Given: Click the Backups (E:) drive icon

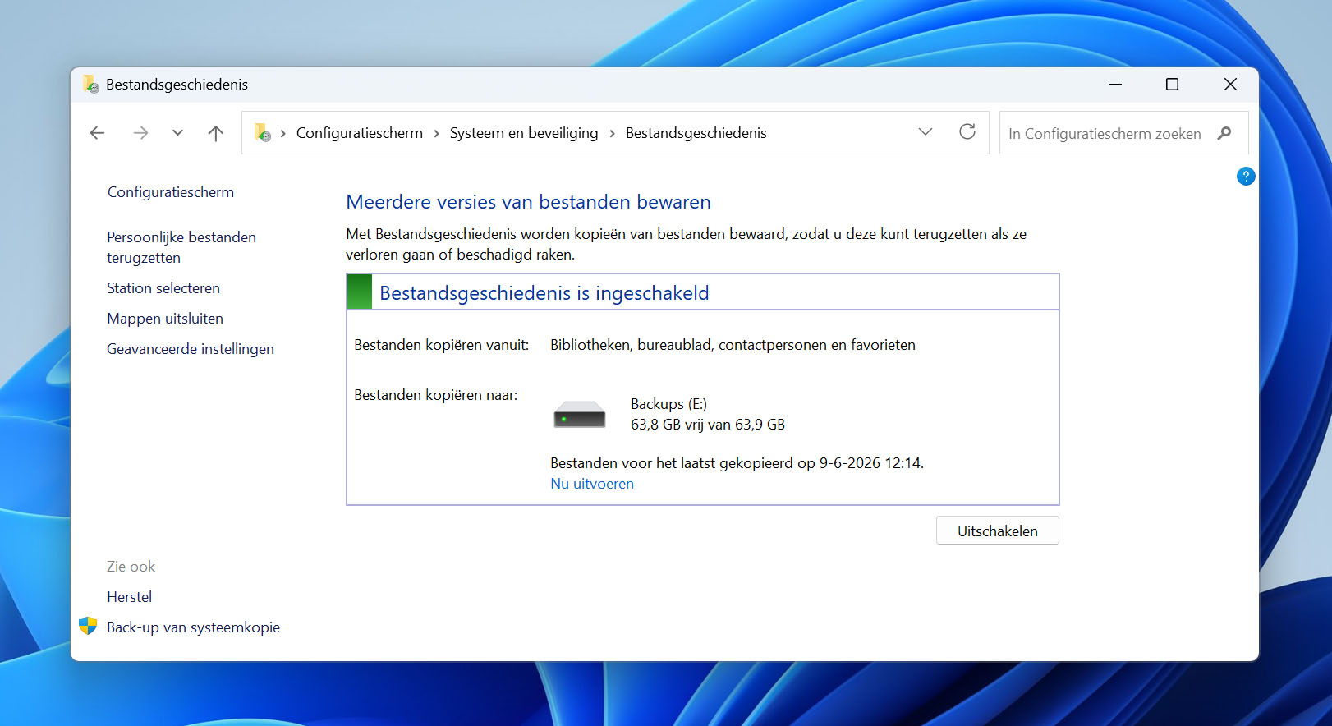Looking at the screenshot, I should point(580,414).
